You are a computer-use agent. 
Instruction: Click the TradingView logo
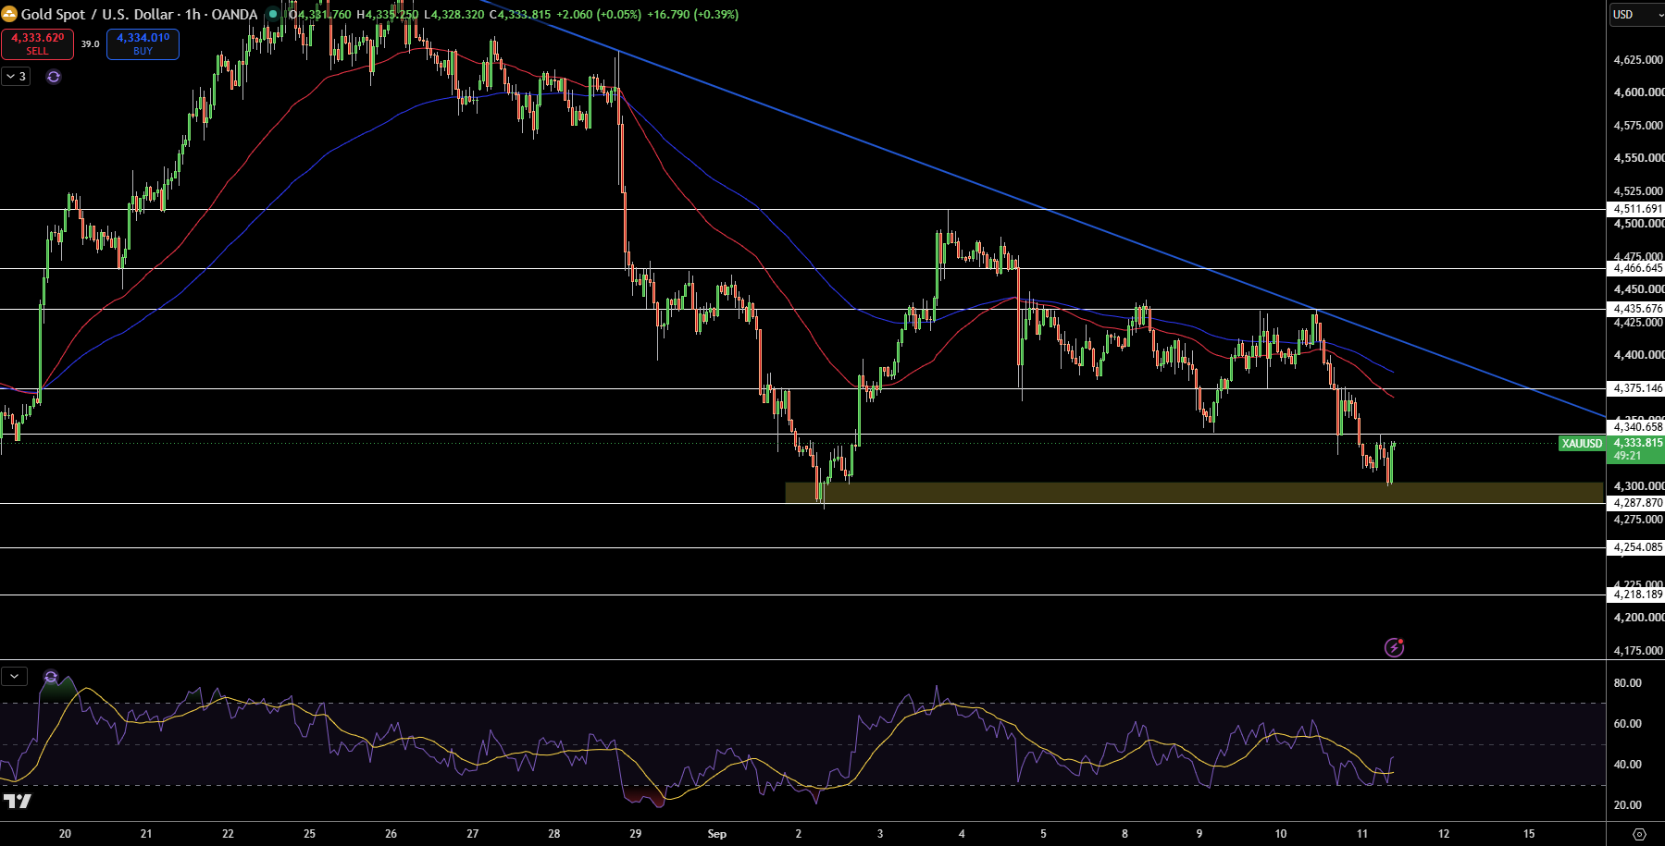[x=18, y=801]
